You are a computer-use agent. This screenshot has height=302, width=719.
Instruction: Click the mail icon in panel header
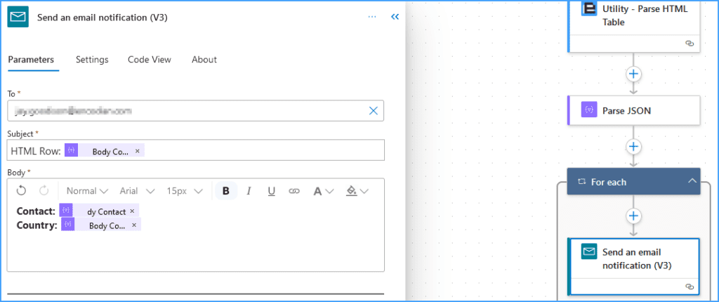18,17
